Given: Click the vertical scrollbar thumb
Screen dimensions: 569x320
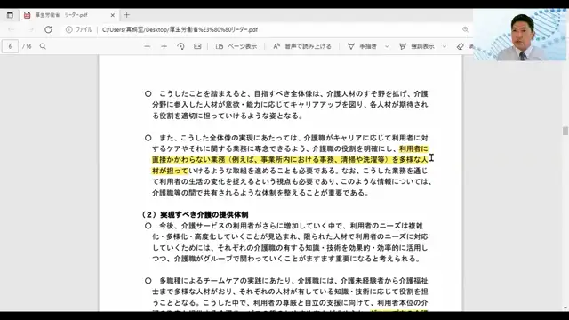Looking at the screenshot, I should point(565,131).
